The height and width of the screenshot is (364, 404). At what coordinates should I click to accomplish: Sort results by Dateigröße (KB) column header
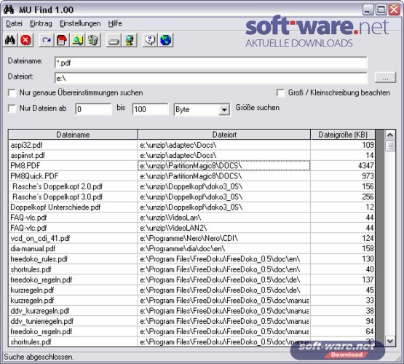(343, 135)
